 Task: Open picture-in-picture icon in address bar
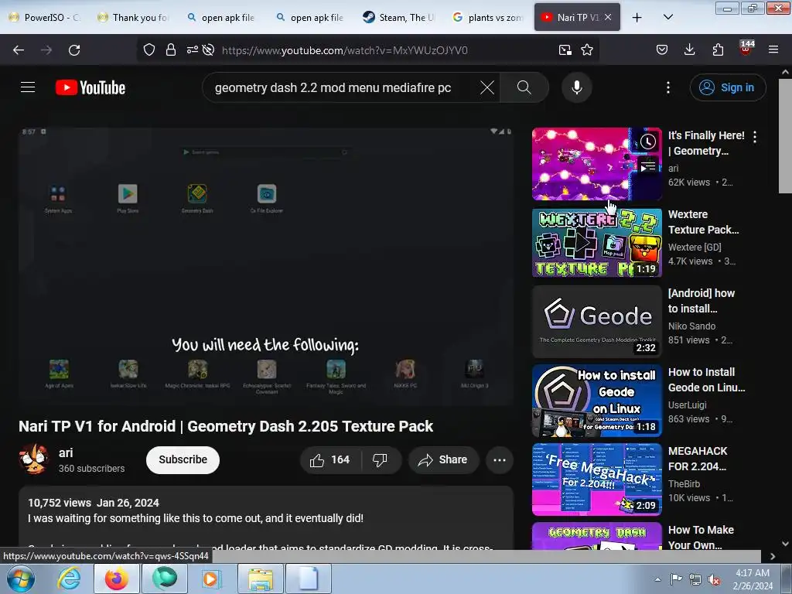pos(565,49)
